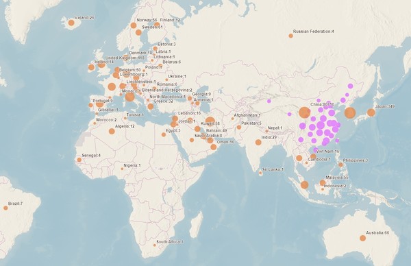Viewport: 411px width, 266px height.
Task: Click the Senegal:4 marker
Action: click(x=79, y=160)
